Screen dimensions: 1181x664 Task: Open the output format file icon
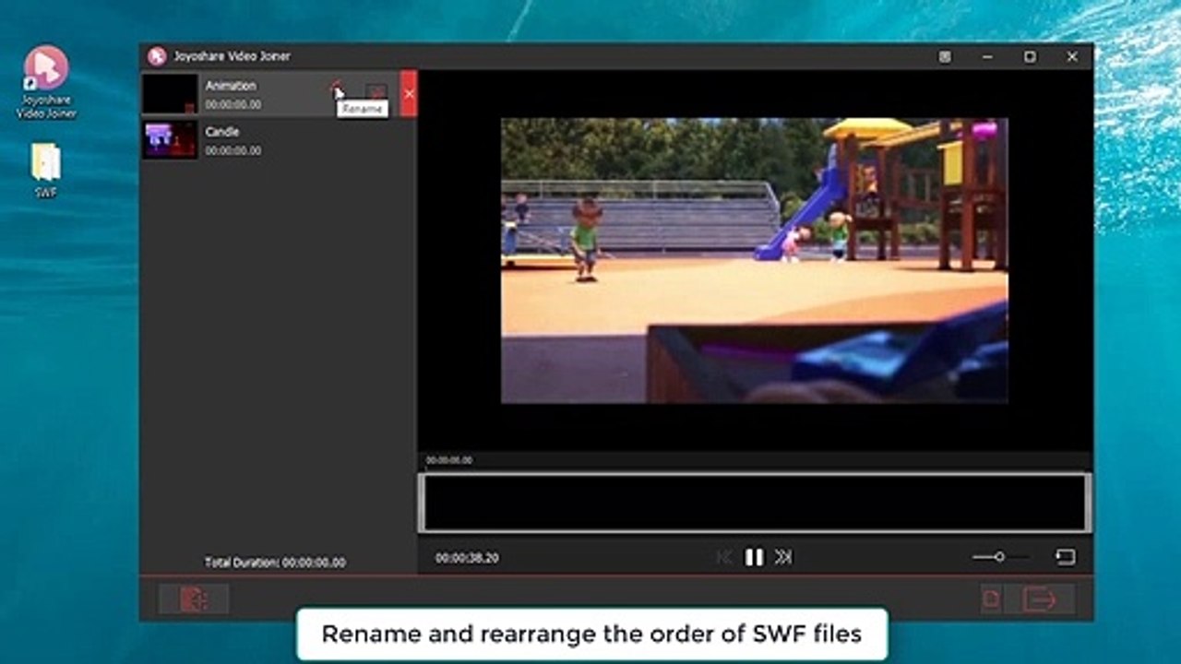click(990, 599)
